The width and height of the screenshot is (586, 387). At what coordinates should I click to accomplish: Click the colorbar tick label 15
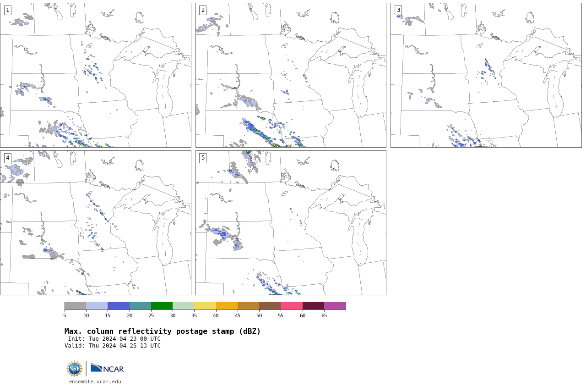(x=108, y=315)
